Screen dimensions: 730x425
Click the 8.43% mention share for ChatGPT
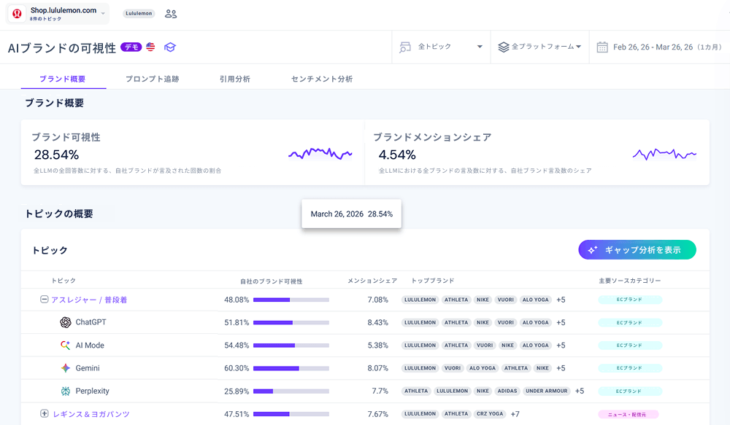(377, 323)
